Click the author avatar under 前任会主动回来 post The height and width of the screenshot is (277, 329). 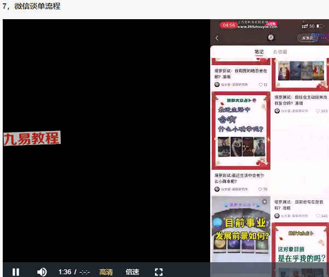point(277,111)
